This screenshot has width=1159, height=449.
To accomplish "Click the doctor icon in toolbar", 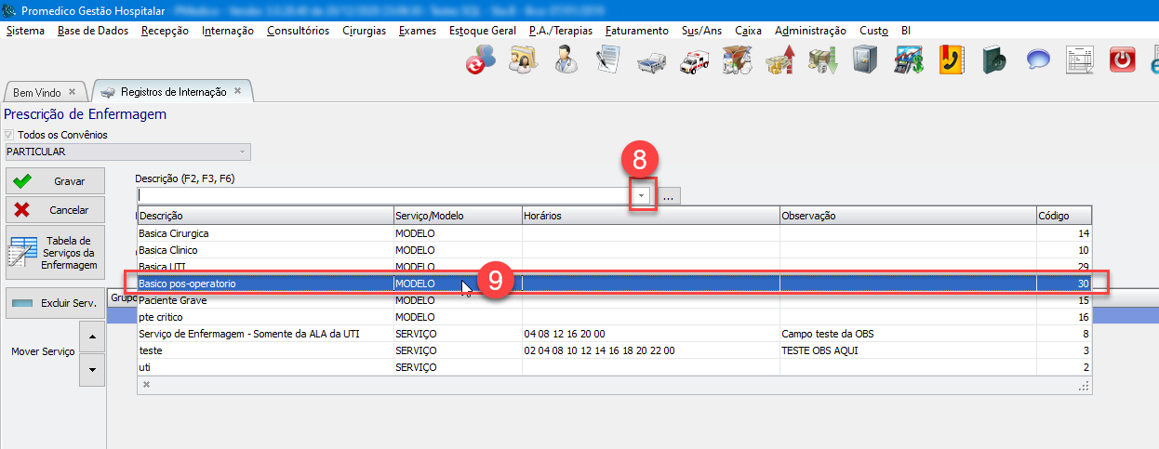I will 564,60.
